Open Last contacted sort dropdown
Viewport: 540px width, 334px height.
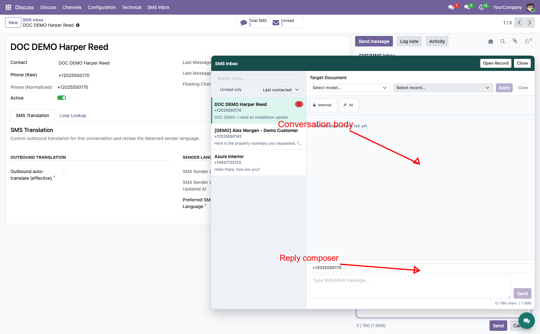click(281, 90)
